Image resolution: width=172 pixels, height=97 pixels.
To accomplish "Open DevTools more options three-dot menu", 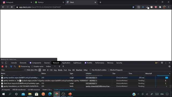I will point(166,63).
